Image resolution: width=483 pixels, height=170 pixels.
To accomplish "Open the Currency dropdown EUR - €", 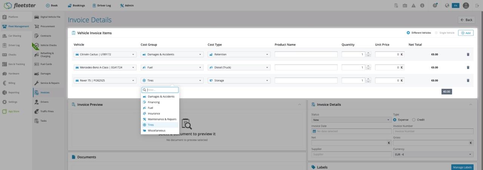I will 433,155.
